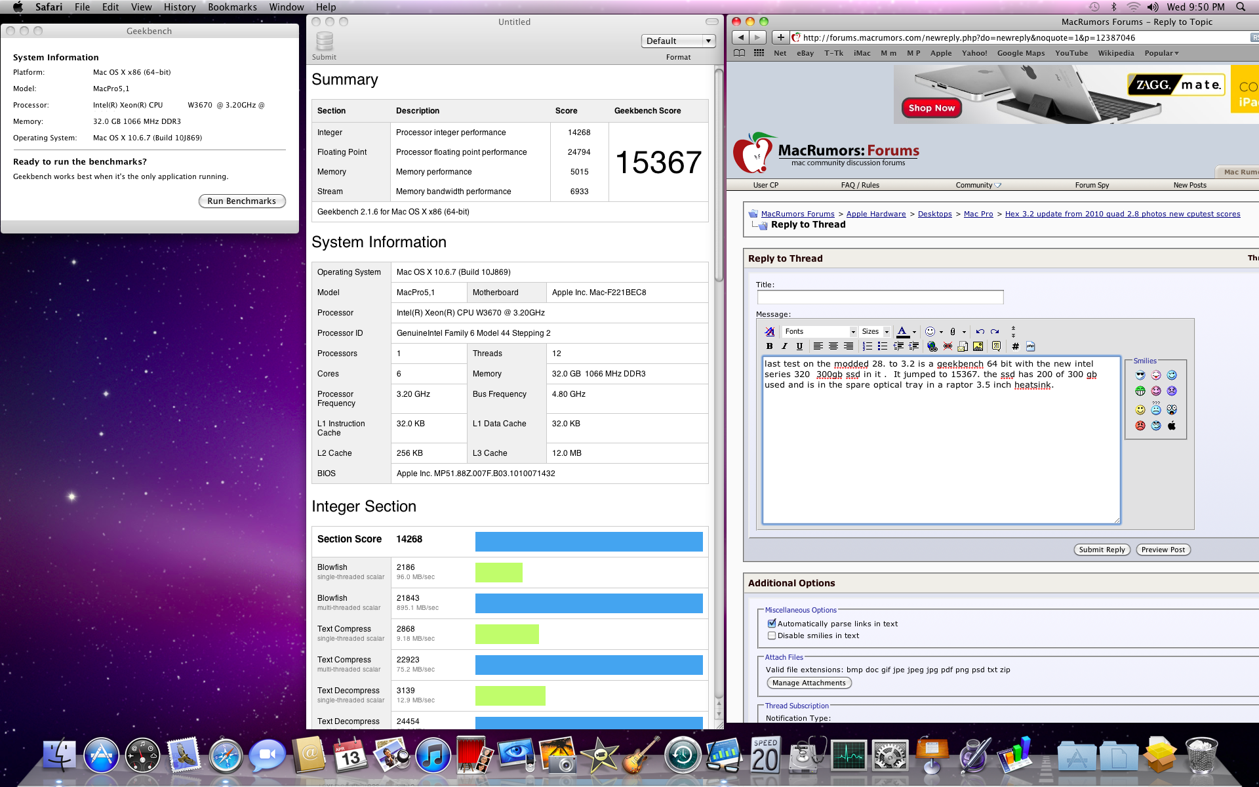
Task: Center align the message text
Action: pyautogui.click(x=833, y=346)
